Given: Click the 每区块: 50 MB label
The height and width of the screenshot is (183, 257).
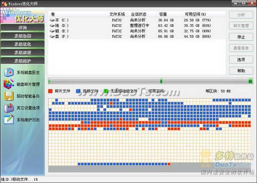Looking at the screenshot, I should click(x=218, y=91).
